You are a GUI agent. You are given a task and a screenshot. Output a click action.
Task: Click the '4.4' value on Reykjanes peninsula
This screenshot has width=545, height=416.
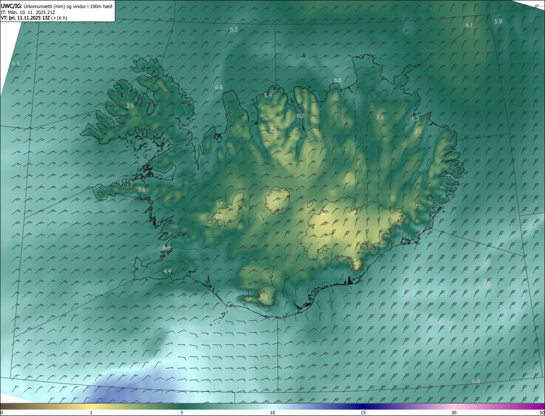point(167,271)
